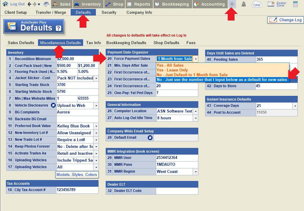Image resolution: width=304 pixels, height=211 pixels.
Task: Select Miscellaneous Defaults tab
Action: [x=61, y=43]
